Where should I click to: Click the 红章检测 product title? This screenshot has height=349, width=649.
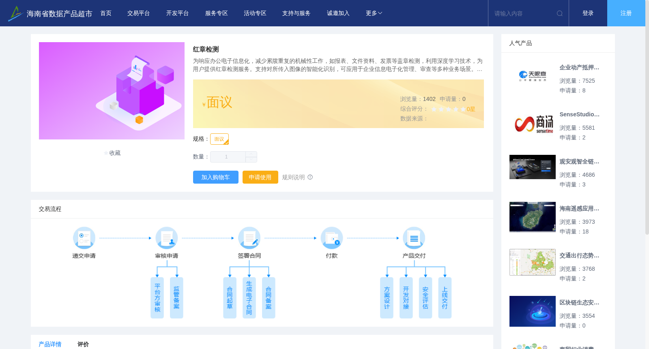pyautogui.click(x=206, y=49)
